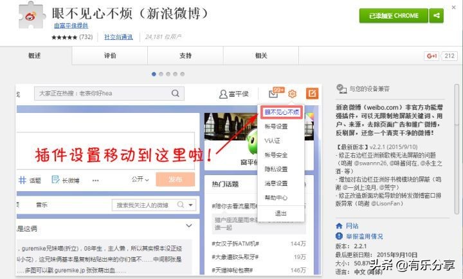The image size is (463, 279).
Task: Select the third screenshot carousel dot
Action: pos(168,74)
